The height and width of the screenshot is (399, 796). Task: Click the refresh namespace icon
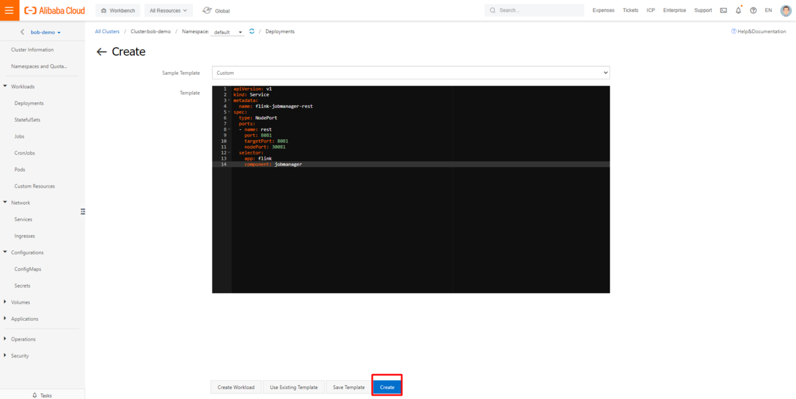point(252,31)
